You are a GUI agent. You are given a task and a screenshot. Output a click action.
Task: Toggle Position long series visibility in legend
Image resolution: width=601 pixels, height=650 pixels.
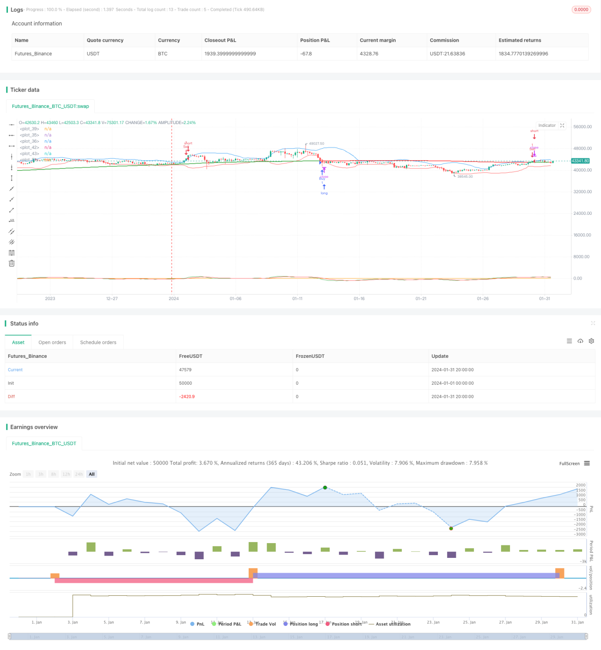(300, 624)
